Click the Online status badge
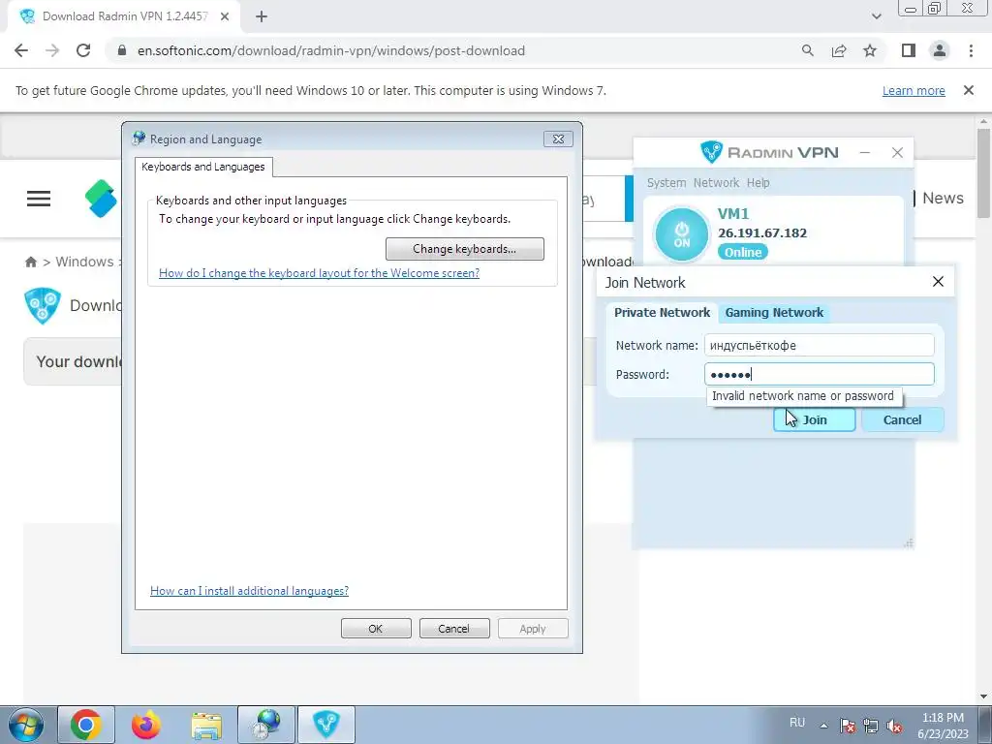This screenshot has width=992, height=744. pos(743,252)
